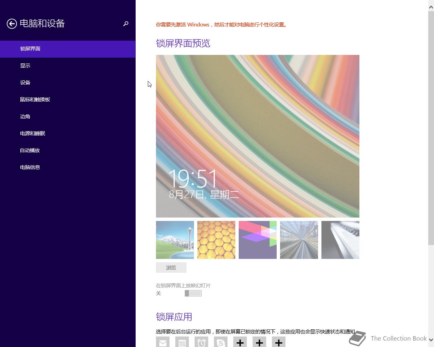The image size is (434, 347).
Task: Choose the yellow honeycomb lock screen thumbnail
Action: tap(216, 240)
